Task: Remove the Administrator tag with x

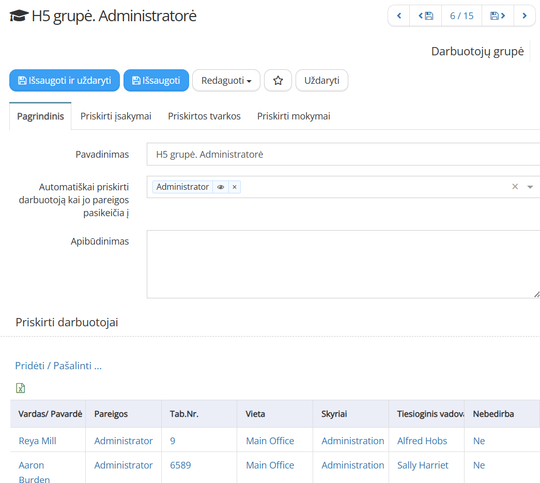Action: click(x=235, y=187)
